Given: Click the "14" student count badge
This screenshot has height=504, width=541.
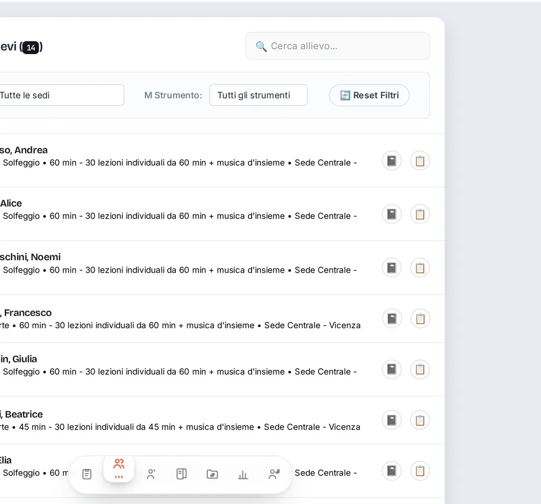Looking at the screenshot, I should 31,47.
